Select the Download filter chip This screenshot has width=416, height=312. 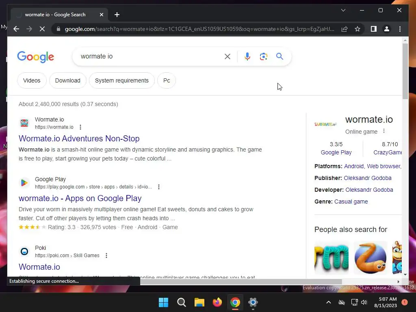(68, 80)
